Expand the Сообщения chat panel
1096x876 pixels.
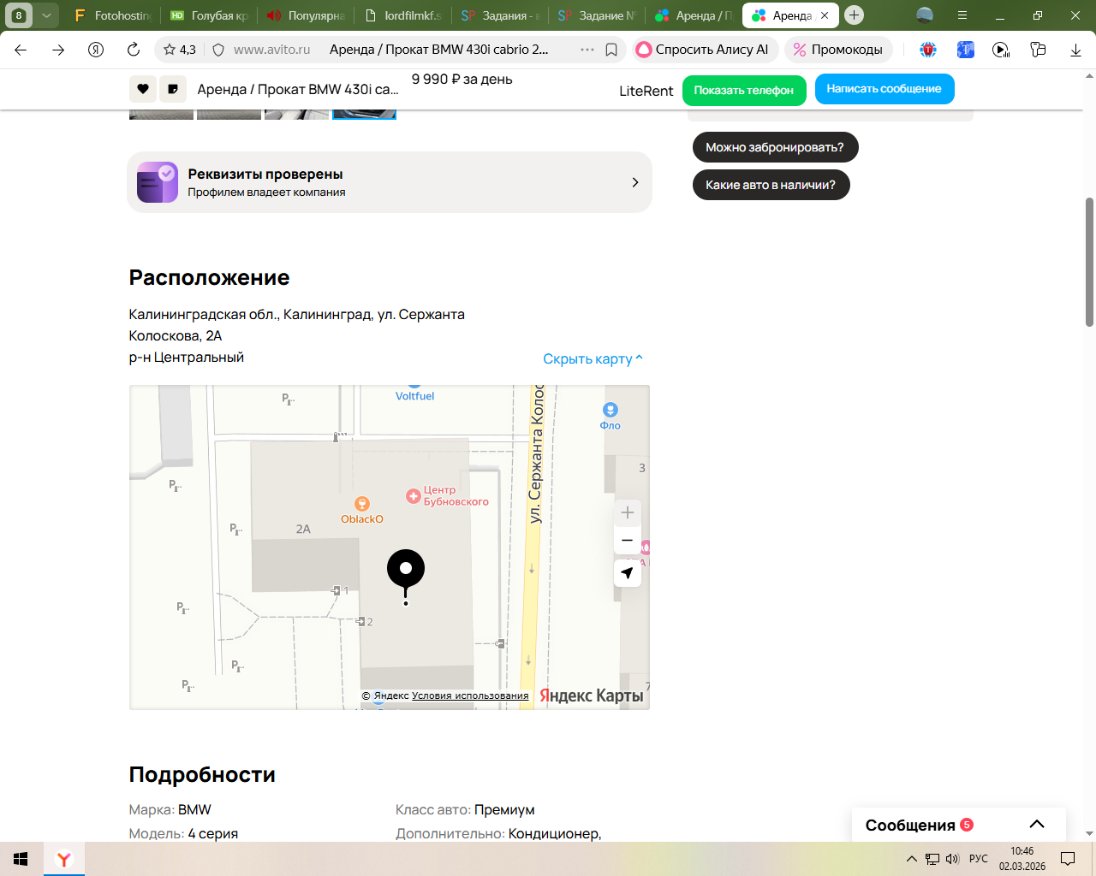pos(959,825)
